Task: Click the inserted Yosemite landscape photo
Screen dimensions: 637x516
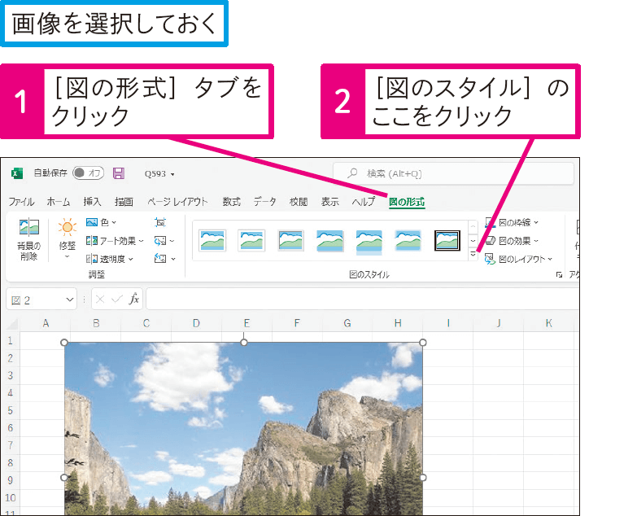Action: (244, 429)
